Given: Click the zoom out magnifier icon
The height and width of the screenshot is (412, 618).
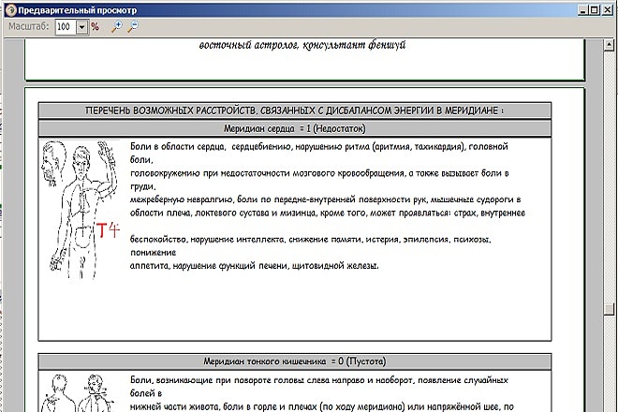Looking at the screenshot, I should click(134, 27).
